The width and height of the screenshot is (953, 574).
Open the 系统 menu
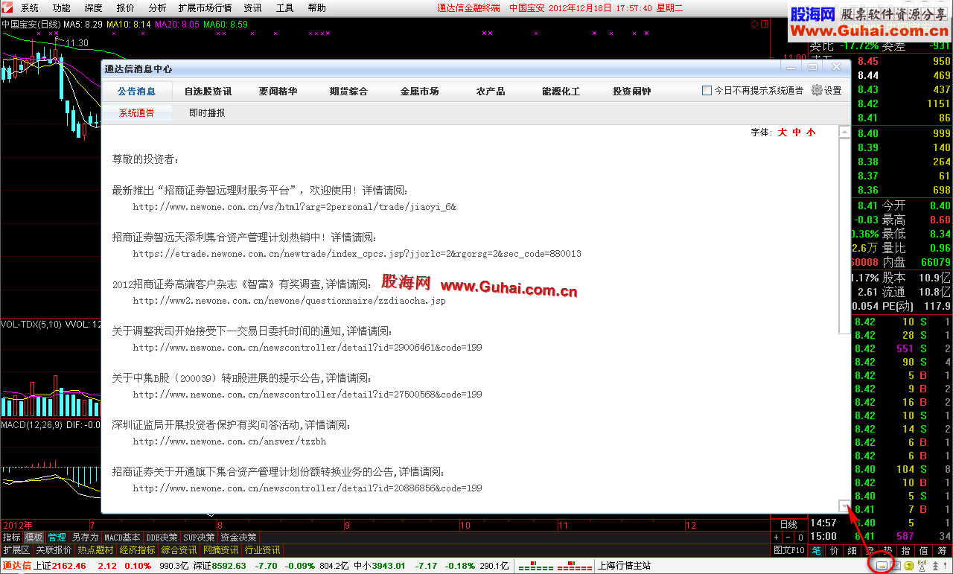[x=30, y=8]
